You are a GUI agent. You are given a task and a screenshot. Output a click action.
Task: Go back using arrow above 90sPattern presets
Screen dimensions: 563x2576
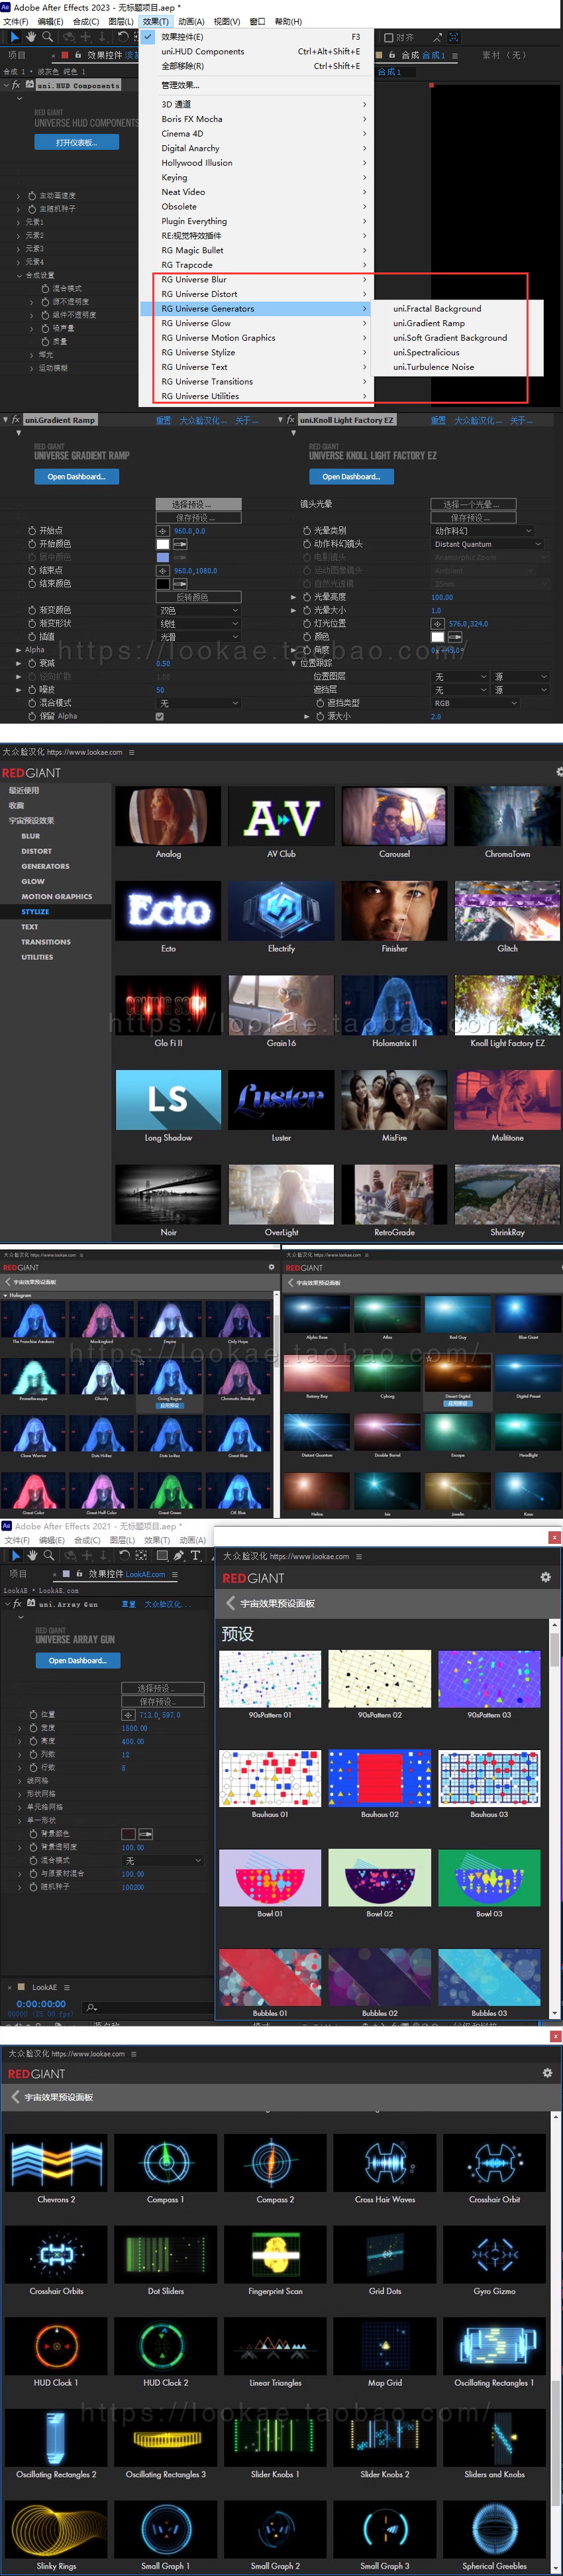[230, 1603]
